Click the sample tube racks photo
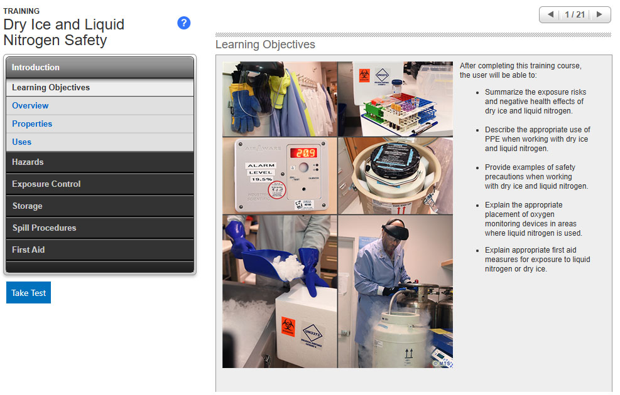Viewport: 620px width, 395px height. pos(395,98)
